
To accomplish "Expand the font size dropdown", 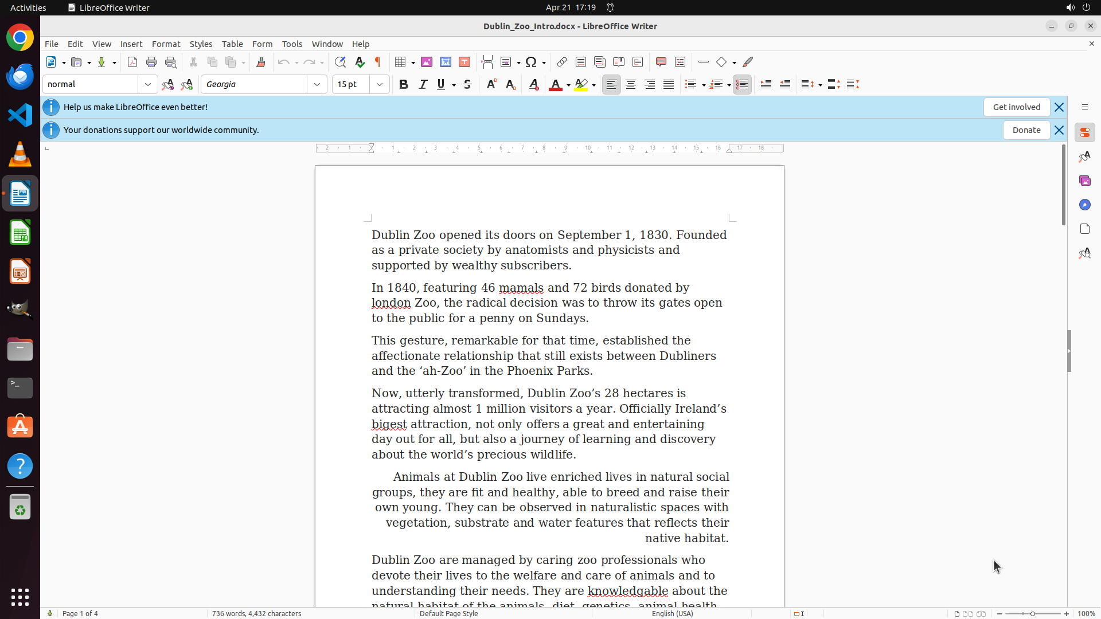I will [380, 84].
